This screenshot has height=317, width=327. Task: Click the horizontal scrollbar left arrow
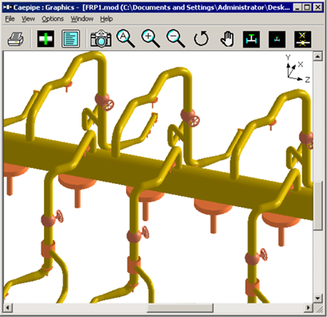pos(7,308)
